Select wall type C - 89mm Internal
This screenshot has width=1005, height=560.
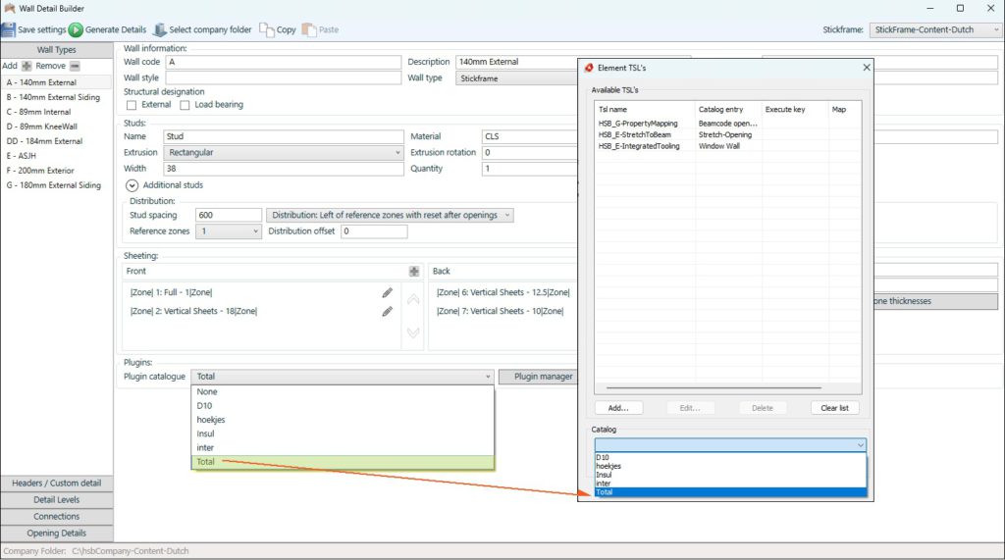tap(38, 112)
